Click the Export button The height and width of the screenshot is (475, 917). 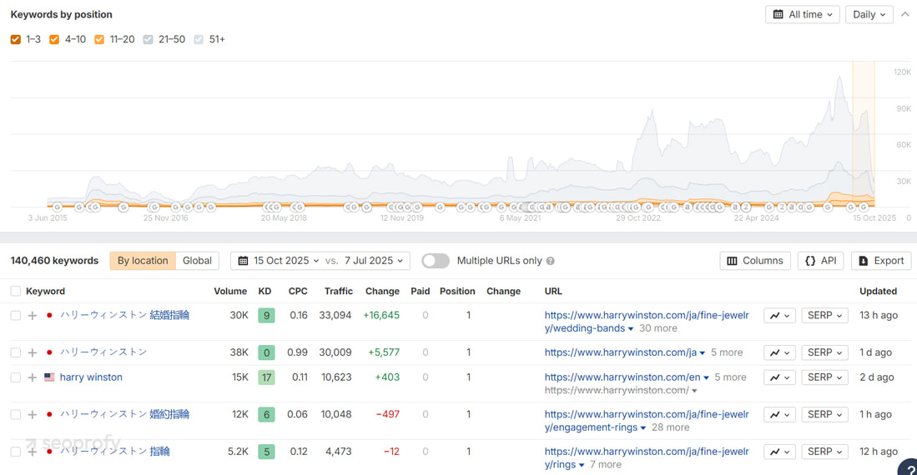pyautogui.click(x=880, y=261)
